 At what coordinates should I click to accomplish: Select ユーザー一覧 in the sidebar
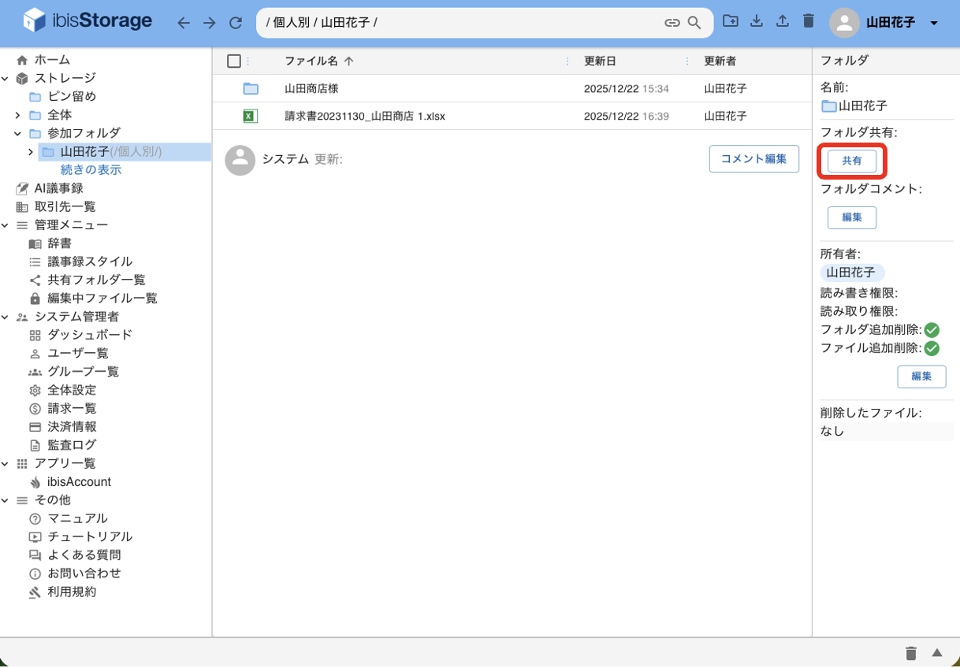[77, 353]
